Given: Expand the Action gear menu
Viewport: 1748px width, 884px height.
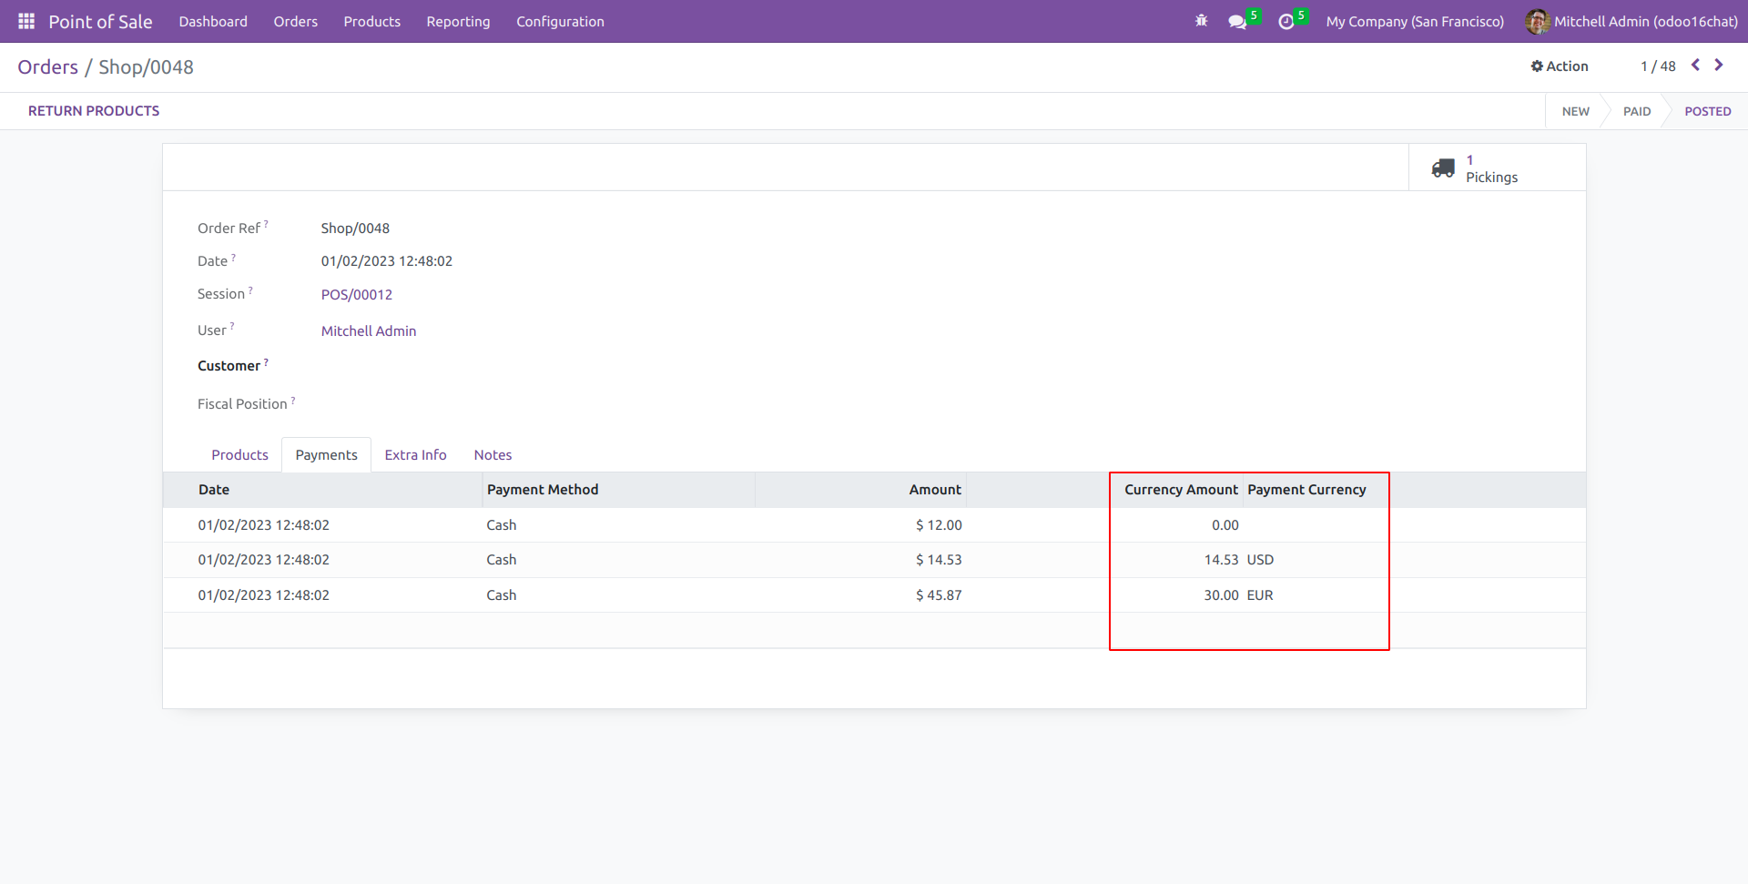Looking at the screenshot, I should 1560,66.
